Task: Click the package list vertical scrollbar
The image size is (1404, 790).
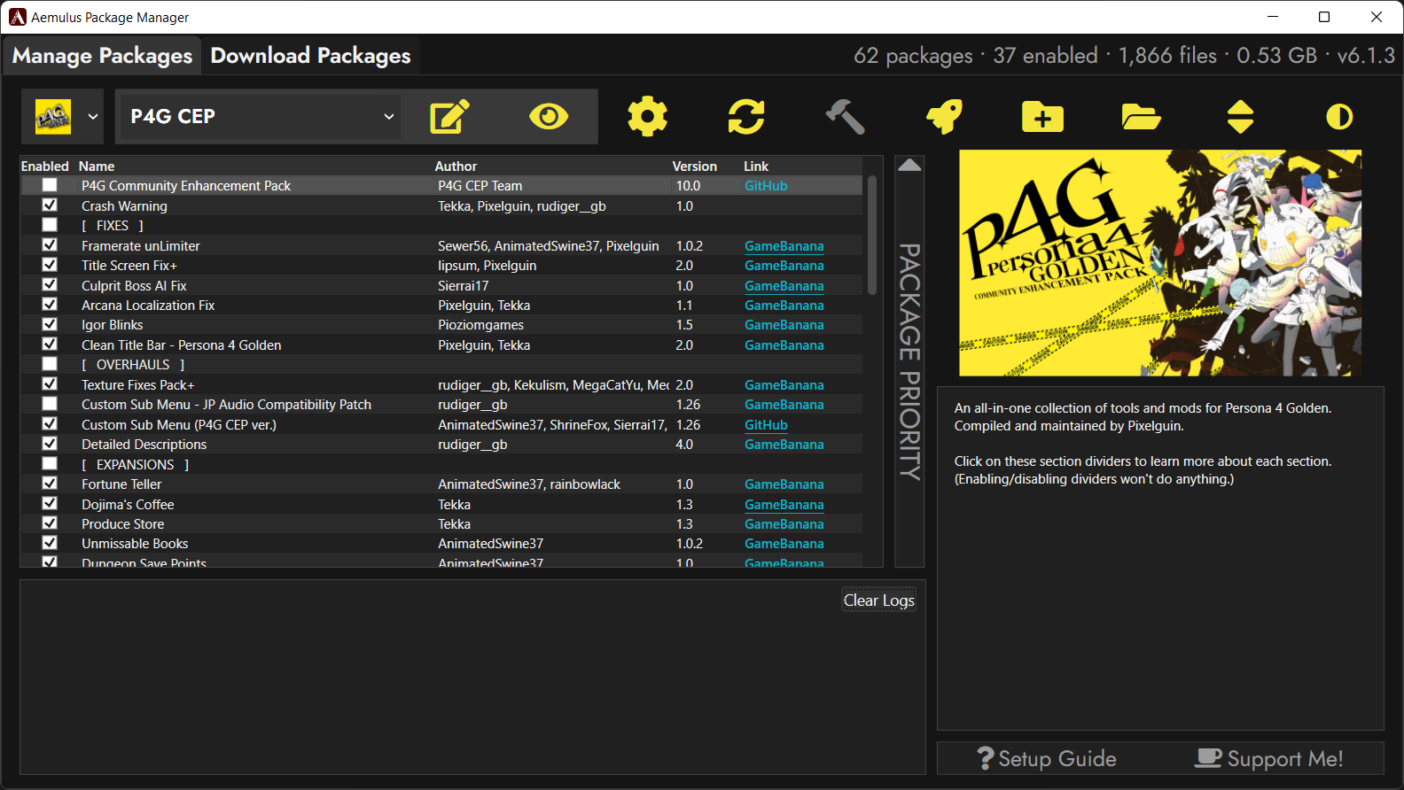Action: (x=871, y=237)
